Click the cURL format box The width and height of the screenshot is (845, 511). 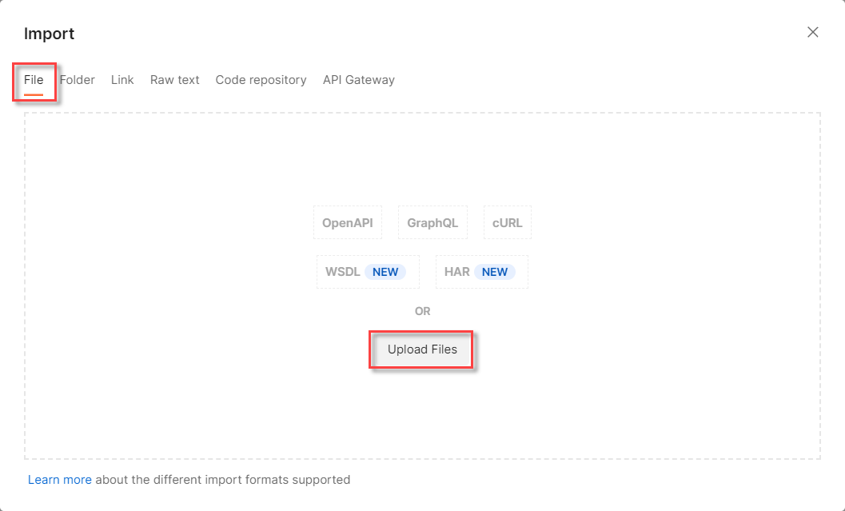click(507, 222)
